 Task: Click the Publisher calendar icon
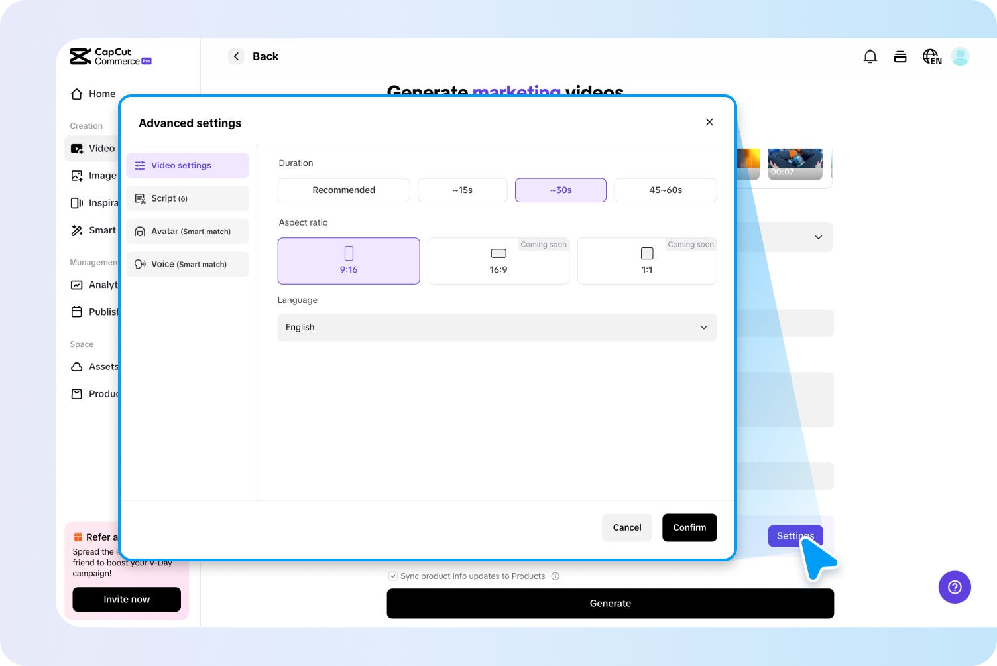click(x=77, y=312)
